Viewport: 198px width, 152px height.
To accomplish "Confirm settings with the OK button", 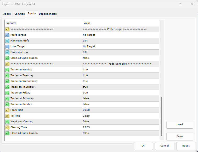I will point(143,146).
